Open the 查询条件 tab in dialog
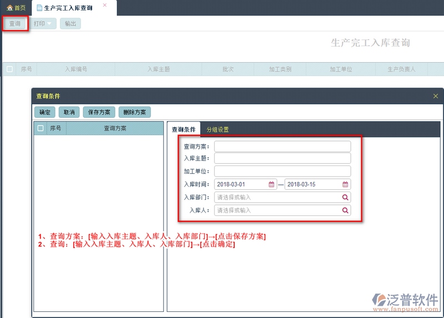This screenshot has height=318, width=444. [184, 129]
